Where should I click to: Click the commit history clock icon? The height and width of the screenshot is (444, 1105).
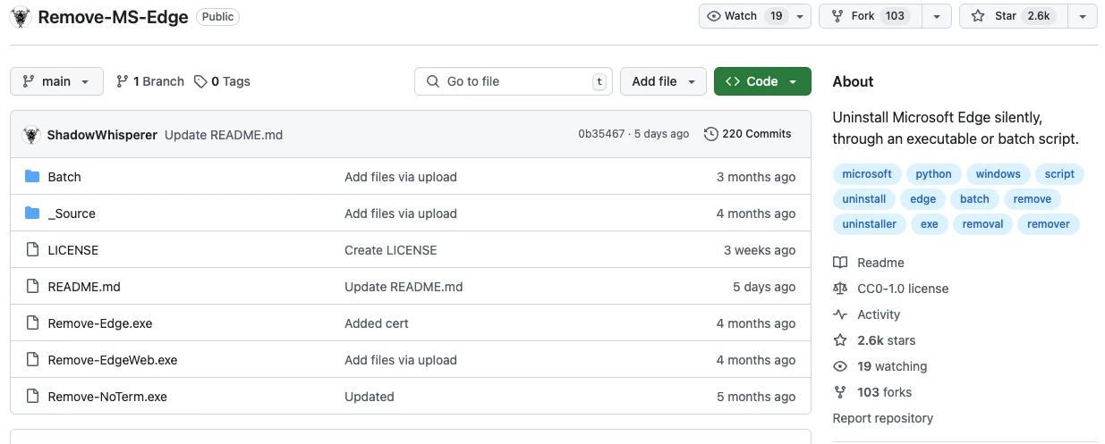(x=711, y=134)
